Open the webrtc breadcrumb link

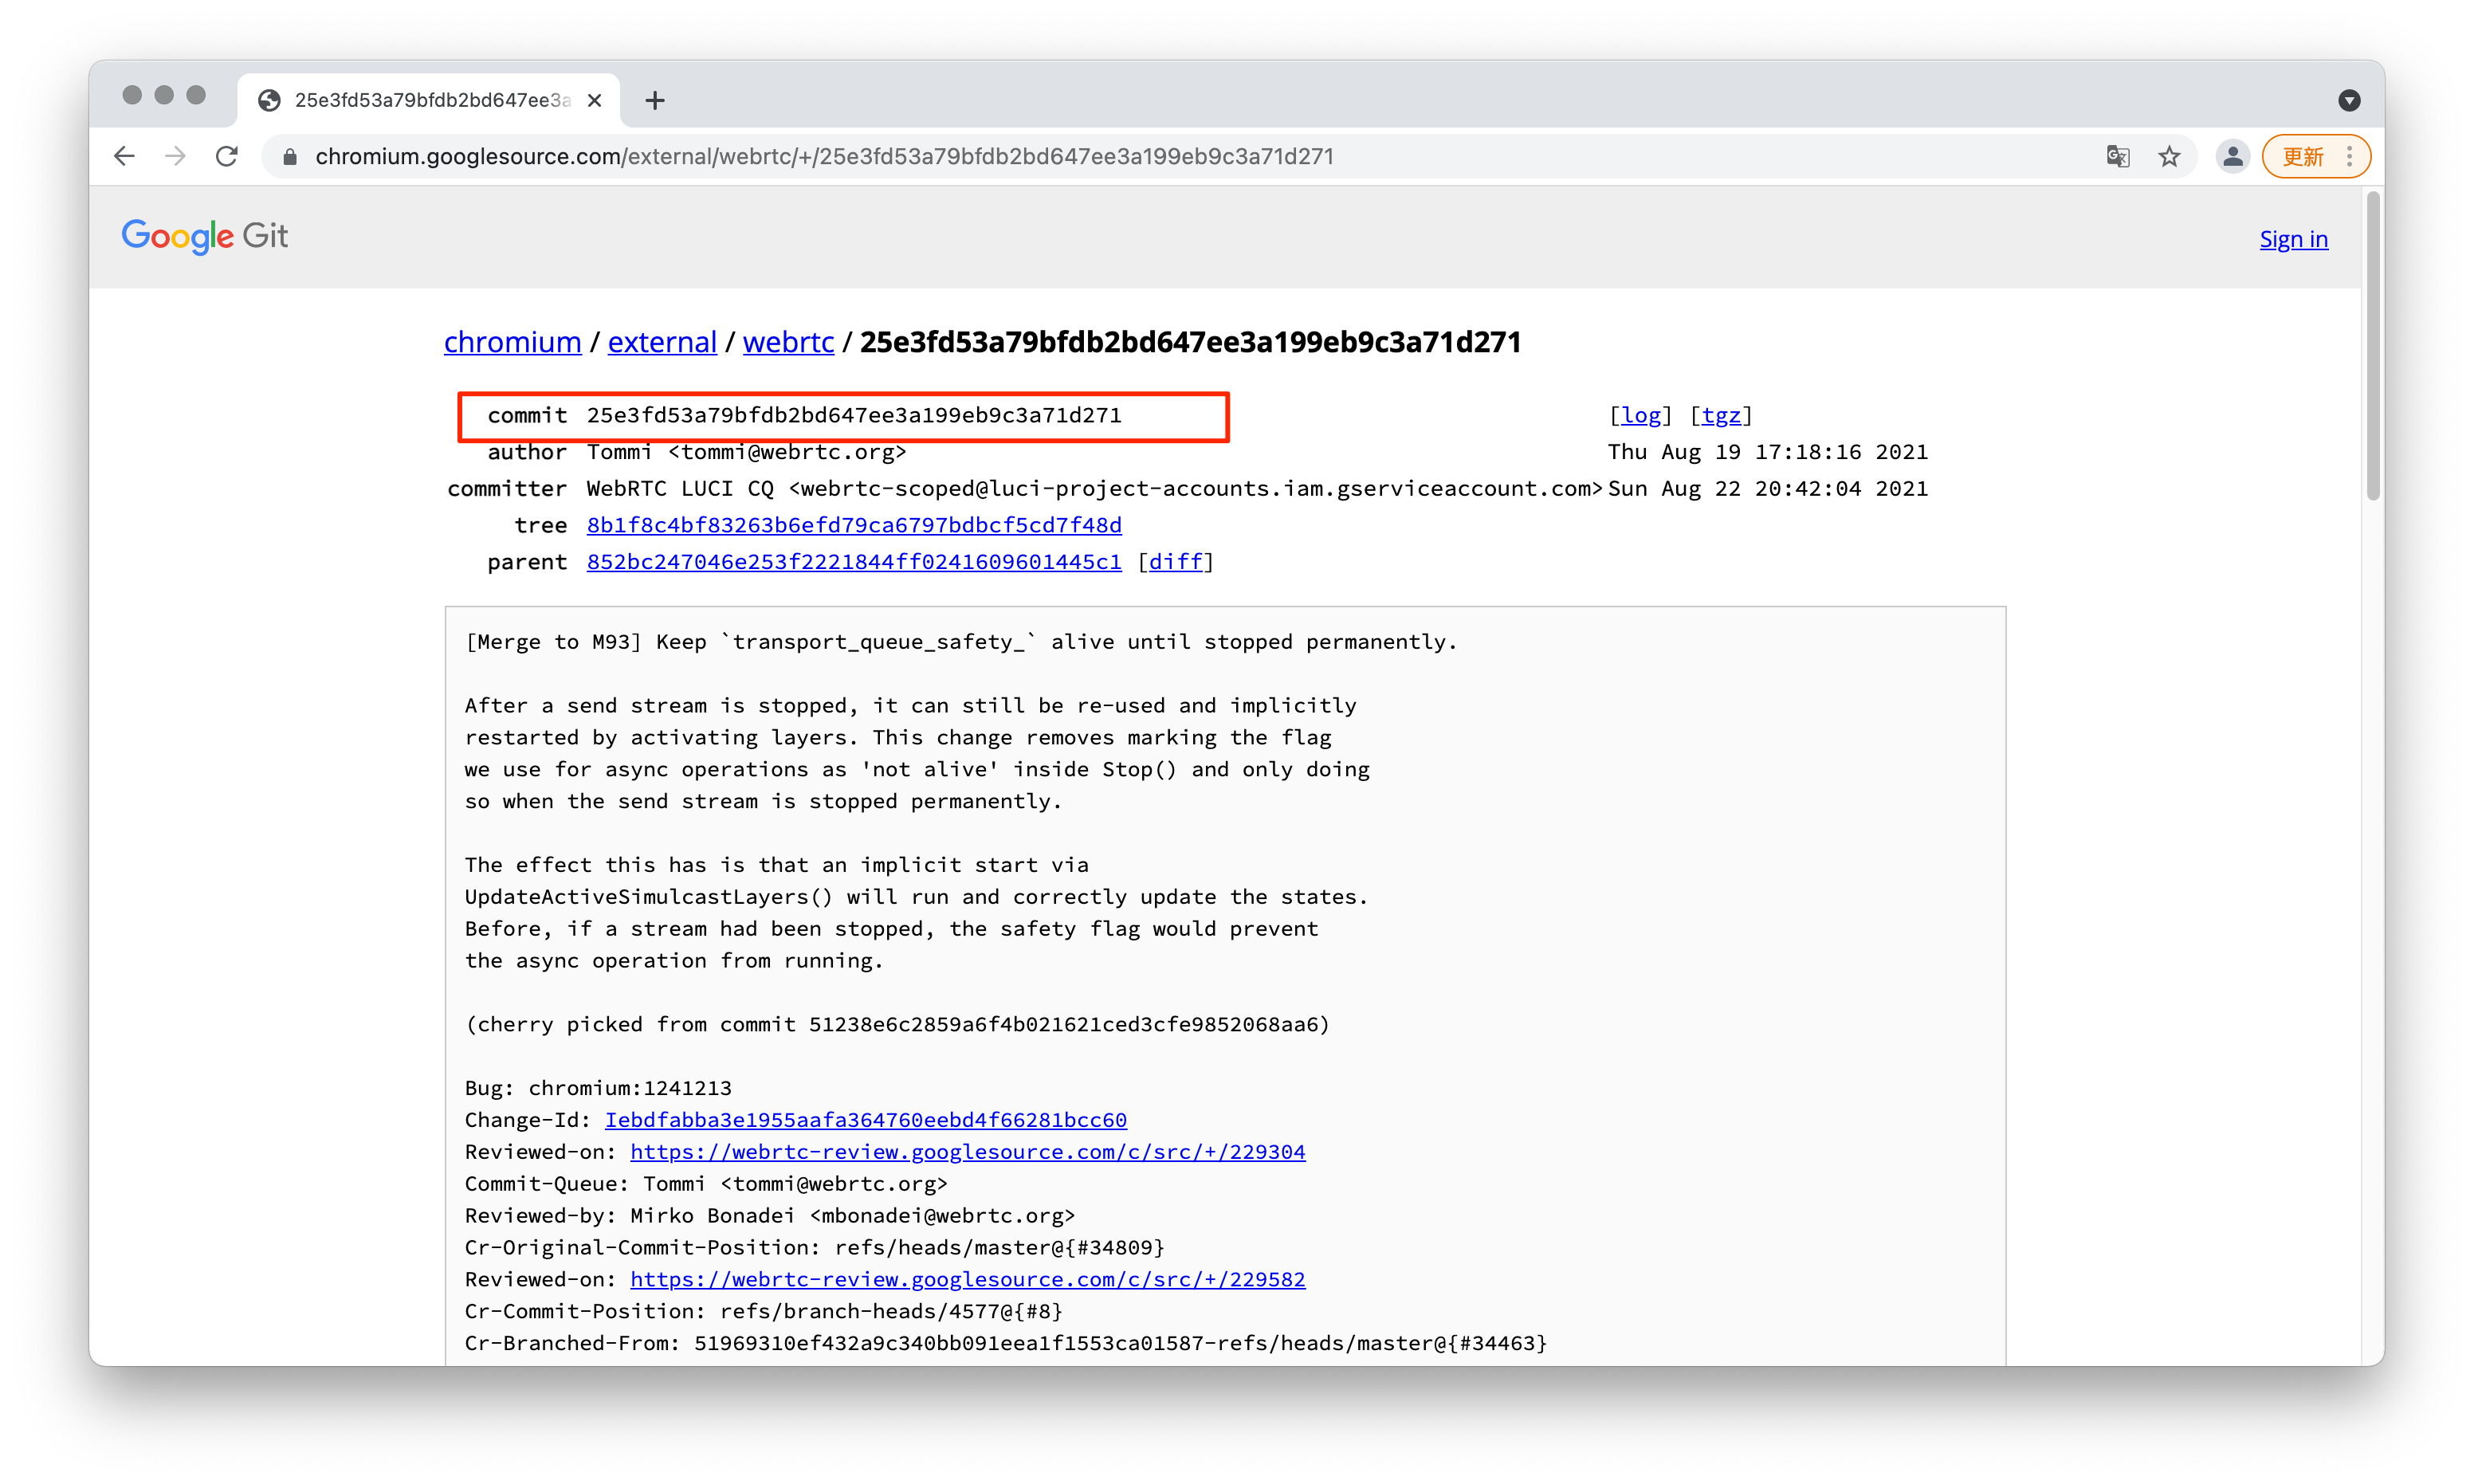(x=788, y=342)
